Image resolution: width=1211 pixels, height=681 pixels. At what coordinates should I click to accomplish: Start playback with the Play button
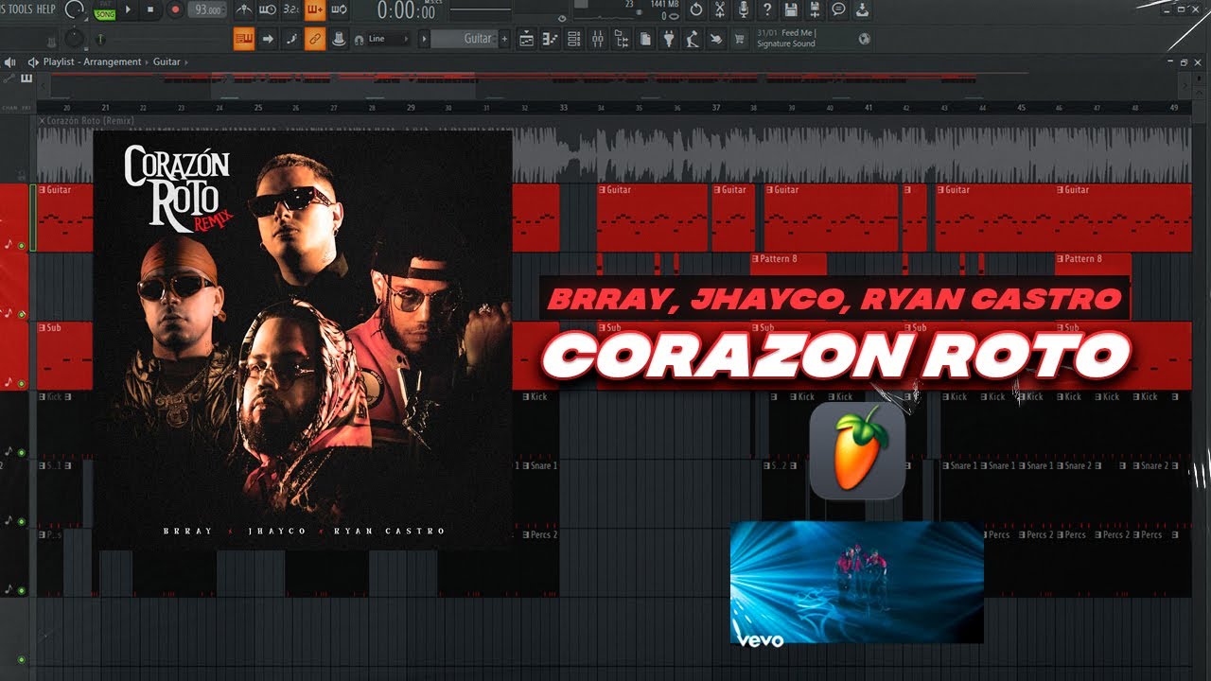[x=128, y=10]
